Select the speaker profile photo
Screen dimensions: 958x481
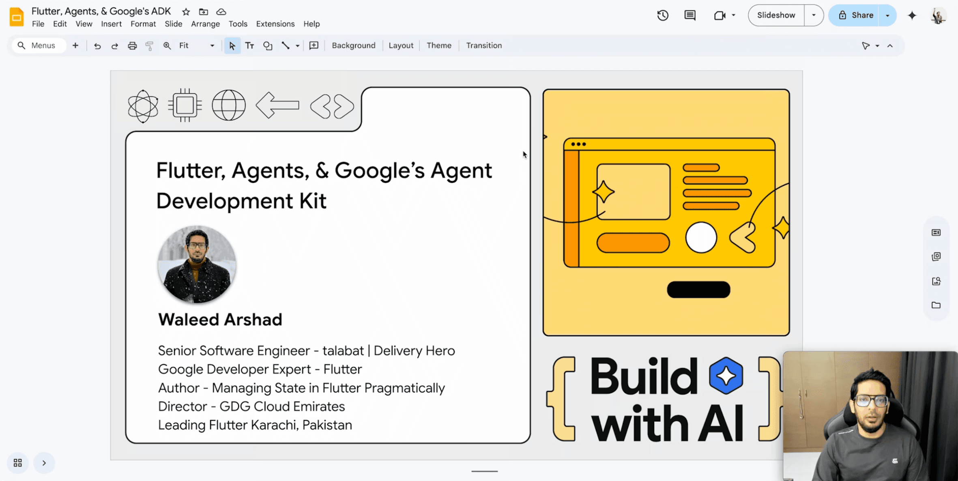coord(197,264)
